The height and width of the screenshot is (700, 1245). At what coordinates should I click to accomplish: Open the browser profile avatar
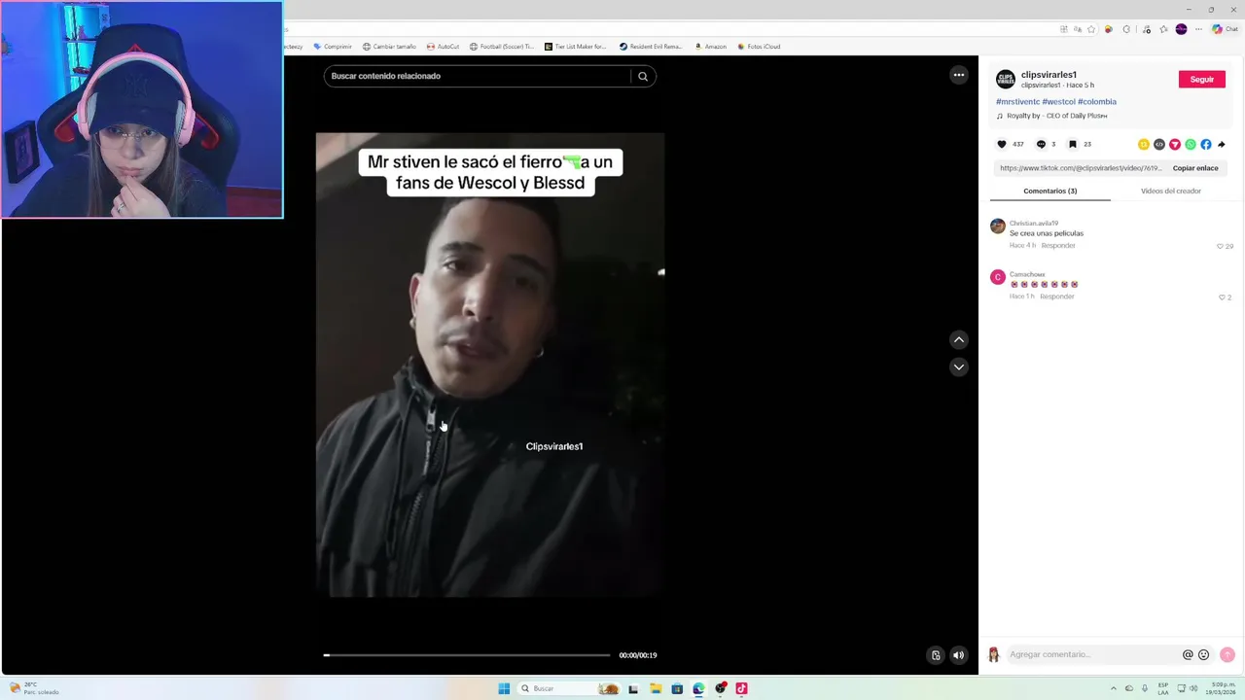(x=1181, y=29)
